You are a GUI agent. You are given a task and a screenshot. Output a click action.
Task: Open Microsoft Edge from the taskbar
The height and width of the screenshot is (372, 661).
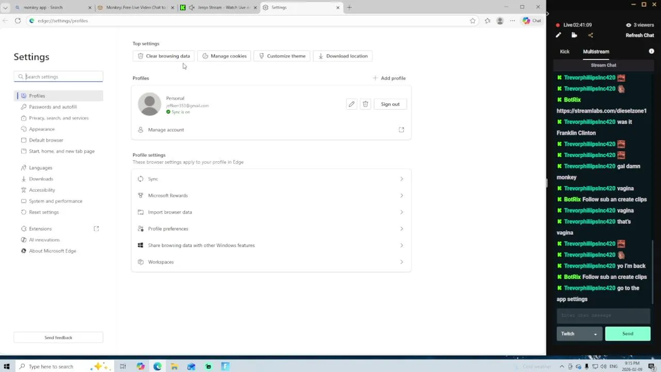[x=158, y=366]
